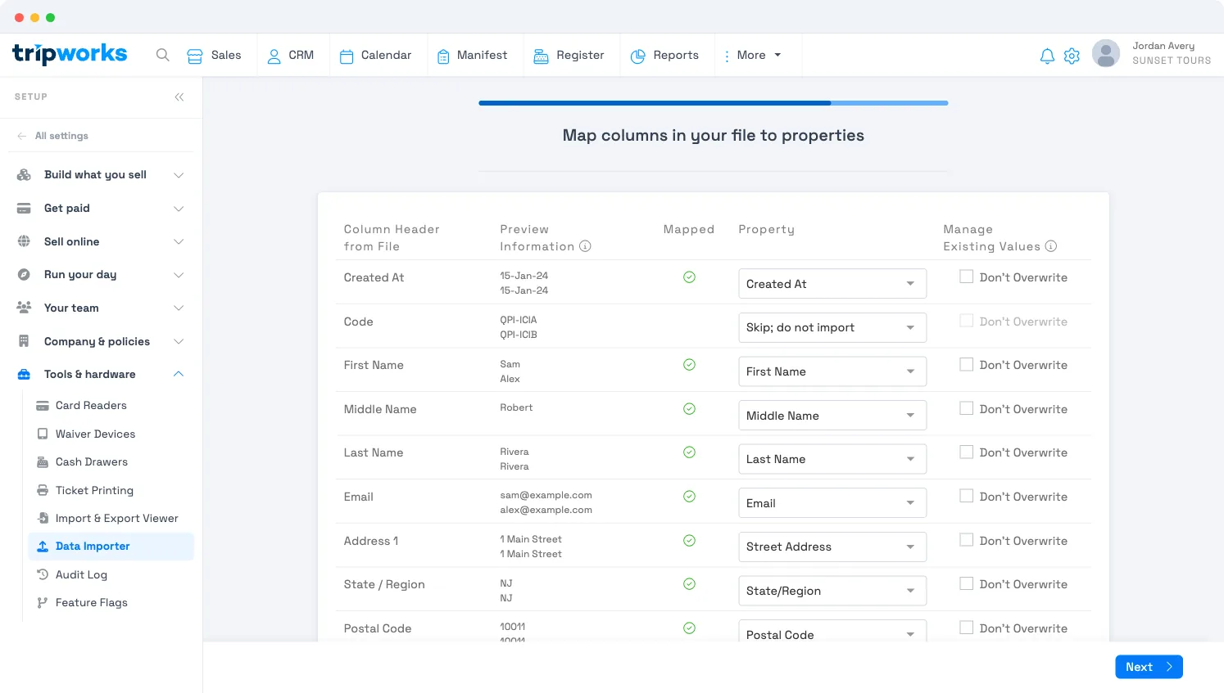Click the Company & policies building icon

24,341
